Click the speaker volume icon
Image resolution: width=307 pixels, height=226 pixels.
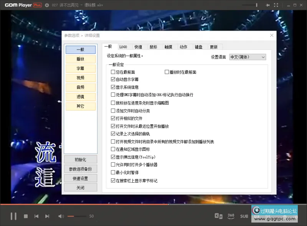click(61, 216)
